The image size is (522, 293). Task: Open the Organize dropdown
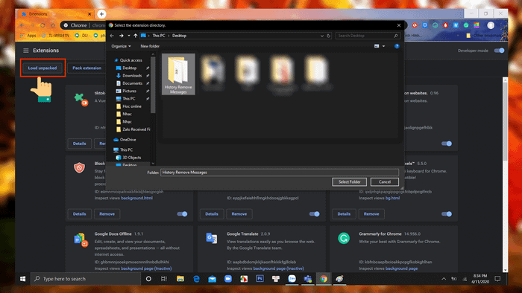point(121,46)
